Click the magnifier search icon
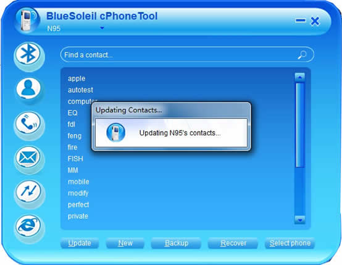The width and height of the screenshot is (342, 265). coord(302,55)
